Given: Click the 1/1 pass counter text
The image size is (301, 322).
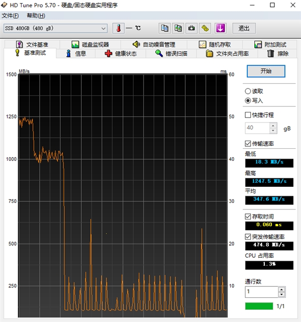Looking at the screenshot, I should 280,306.
